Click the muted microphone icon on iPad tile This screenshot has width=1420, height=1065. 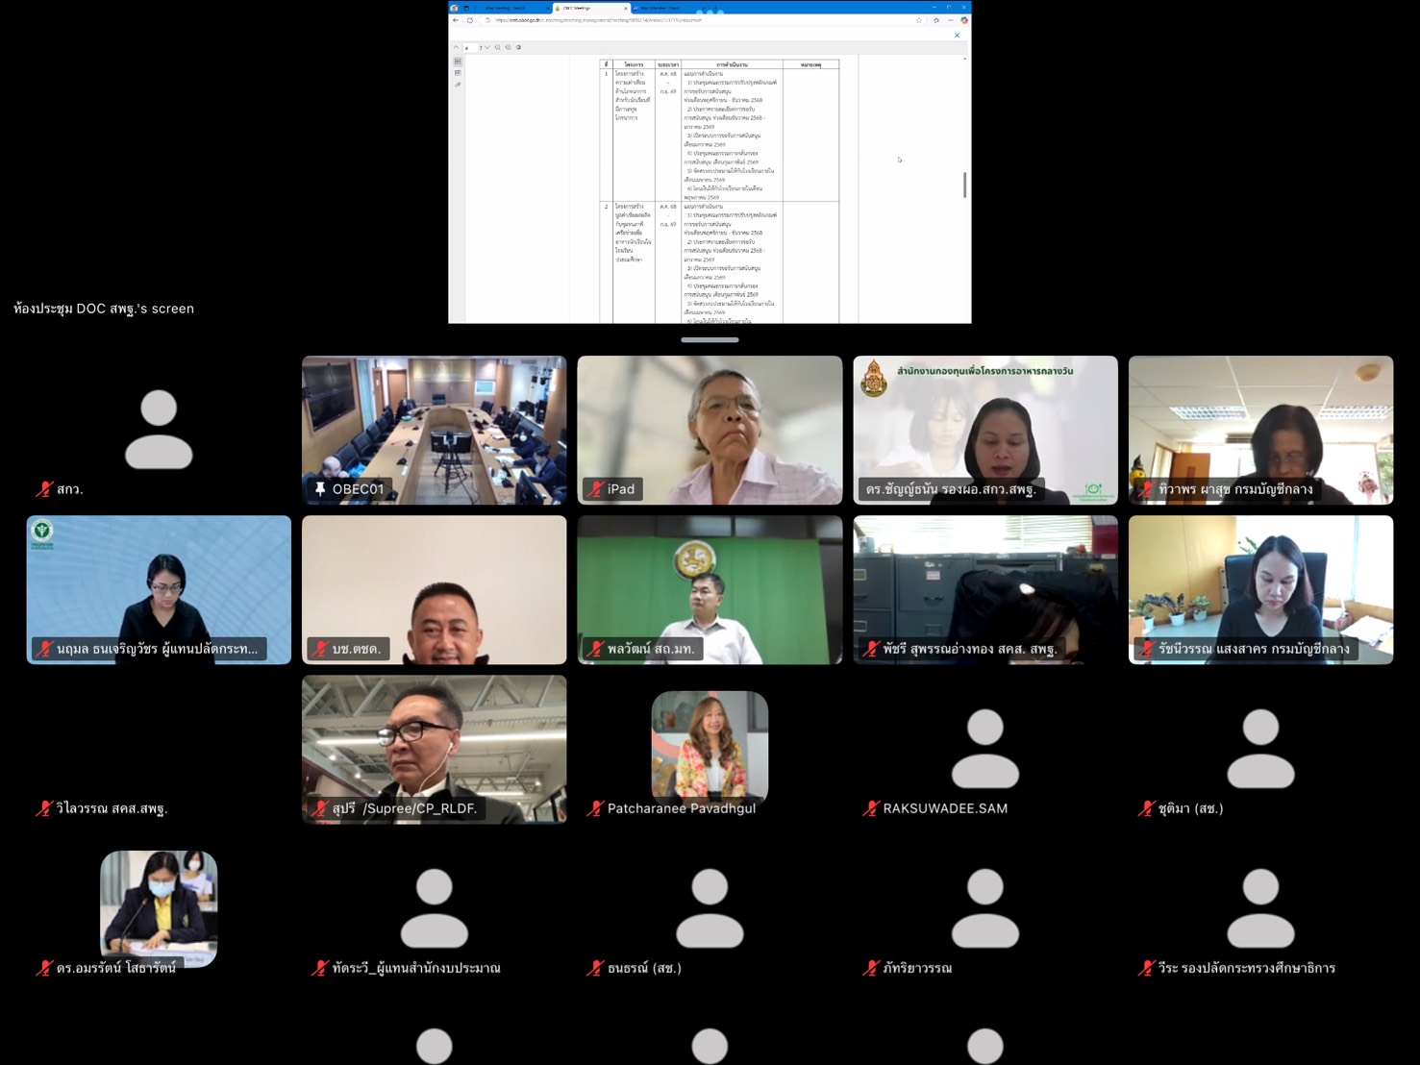point(595,489)
